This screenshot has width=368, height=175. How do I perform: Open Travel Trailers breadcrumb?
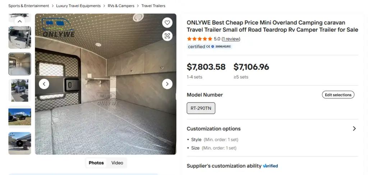[x=153, y=6]
